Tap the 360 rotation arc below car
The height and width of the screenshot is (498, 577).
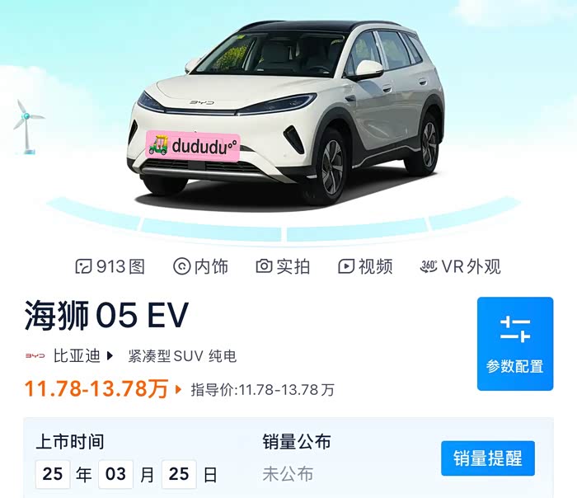click(x=284, y=223)
